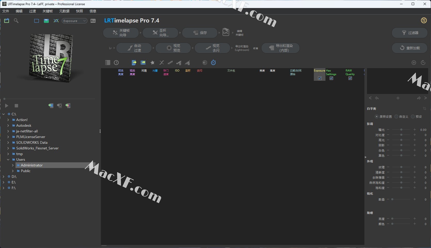This screenshot has width=431, height=248.
Task: Open the 元数据 menu
Action: click(x=64, y=11)
